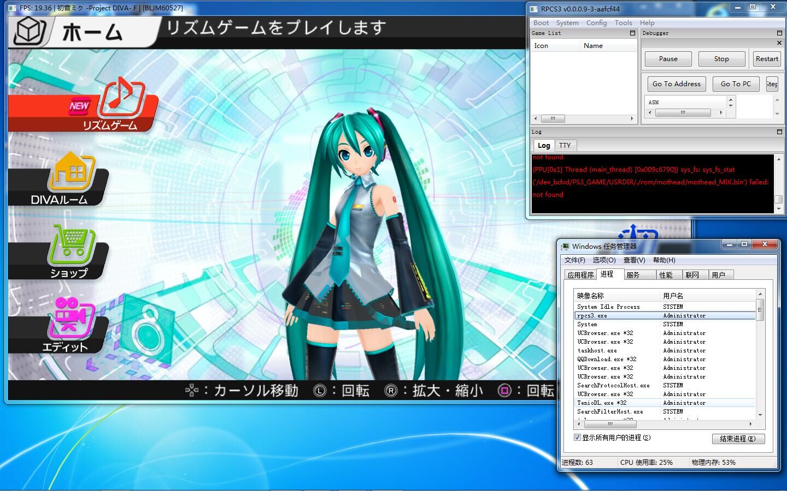Open the Config menu in RPCS3
Image resolution: width=787 pixels, height=491 pixels.
coord(596,23)
